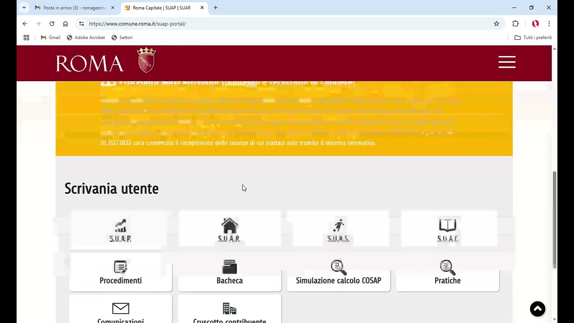The width and height of the screenshot is (574, 323).
Task: Close the Gmail Posta in arrivo tab
Action: click(x=113, y=8)
